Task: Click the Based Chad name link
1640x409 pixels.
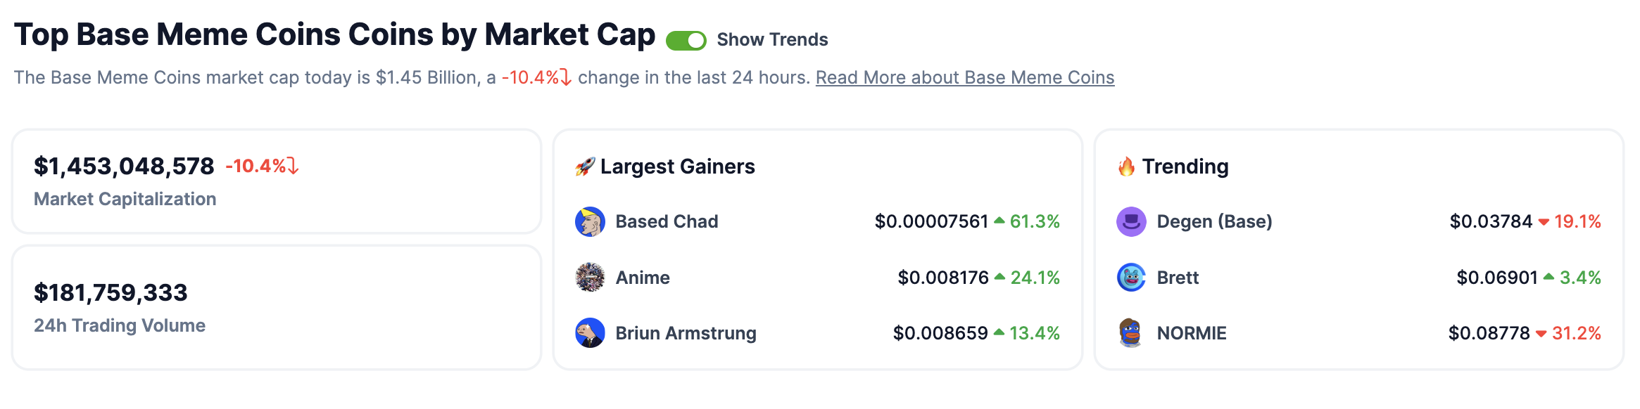Action: [666, 221]
